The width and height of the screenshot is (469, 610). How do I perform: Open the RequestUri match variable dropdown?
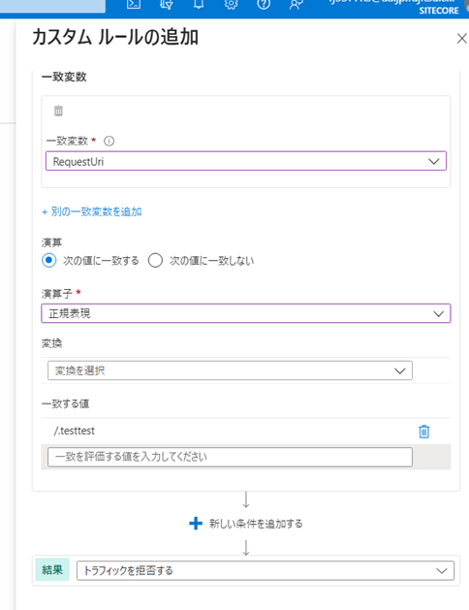[246, 161]
